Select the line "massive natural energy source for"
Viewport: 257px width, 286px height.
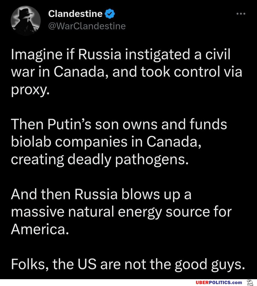tap(121, 212)
